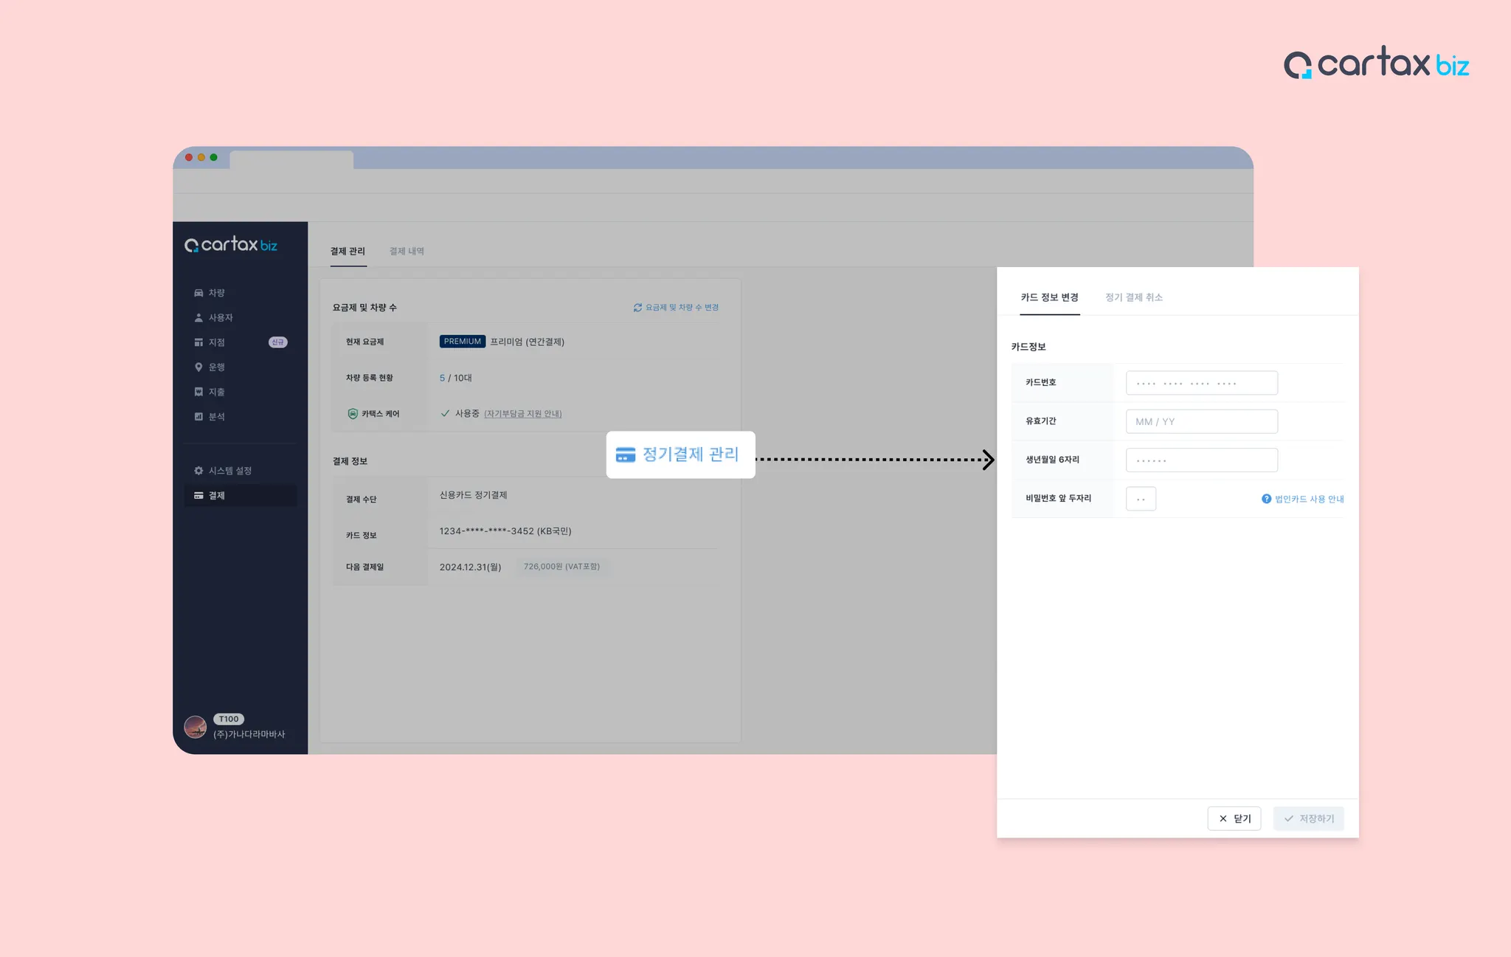
Task: Open 분석 chart icon in sidebar
Action: (198, 417)
